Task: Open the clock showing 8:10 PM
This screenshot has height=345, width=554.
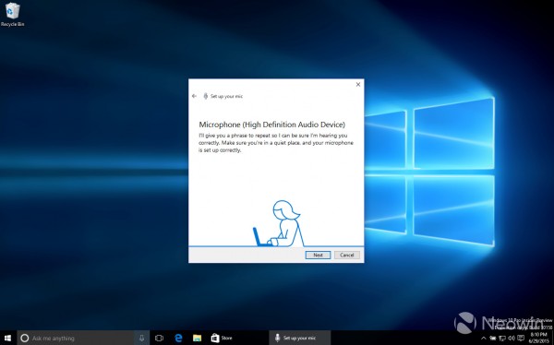Action: pyautogui.click(x=539, y=338)
